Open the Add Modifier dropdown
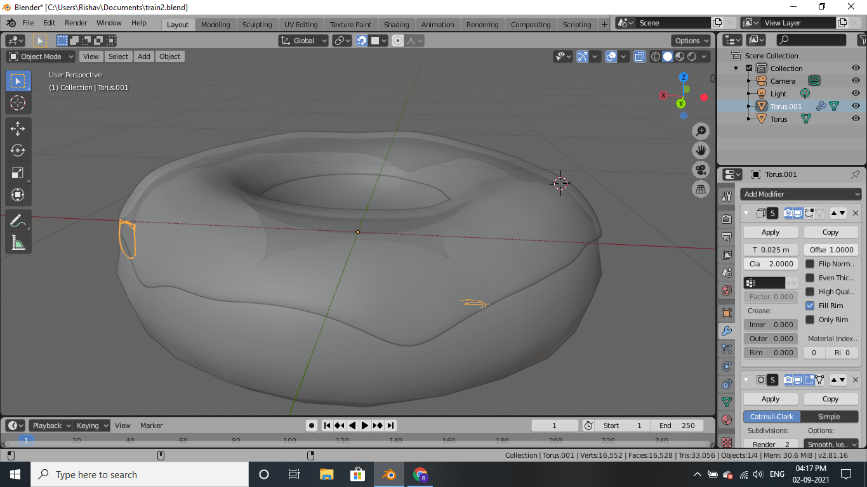The height and width of the screenshot is (487, 867). pos(800,194)
